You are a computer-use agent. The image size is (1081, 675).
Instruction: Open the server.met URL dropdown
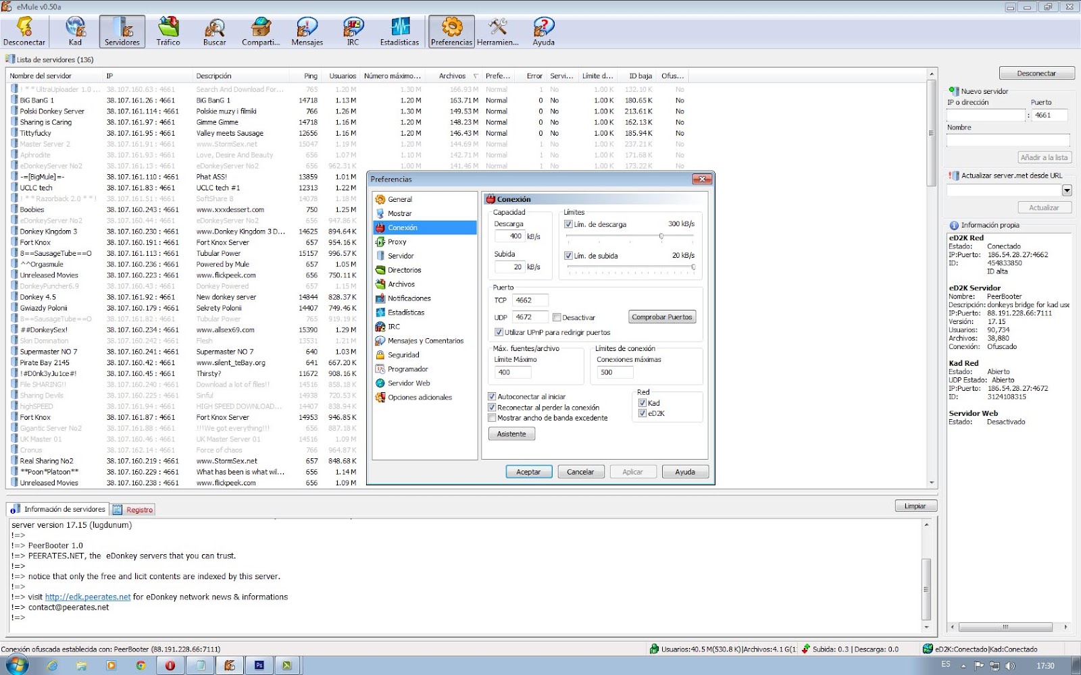pyautogui.click(x=1067, y=191)
